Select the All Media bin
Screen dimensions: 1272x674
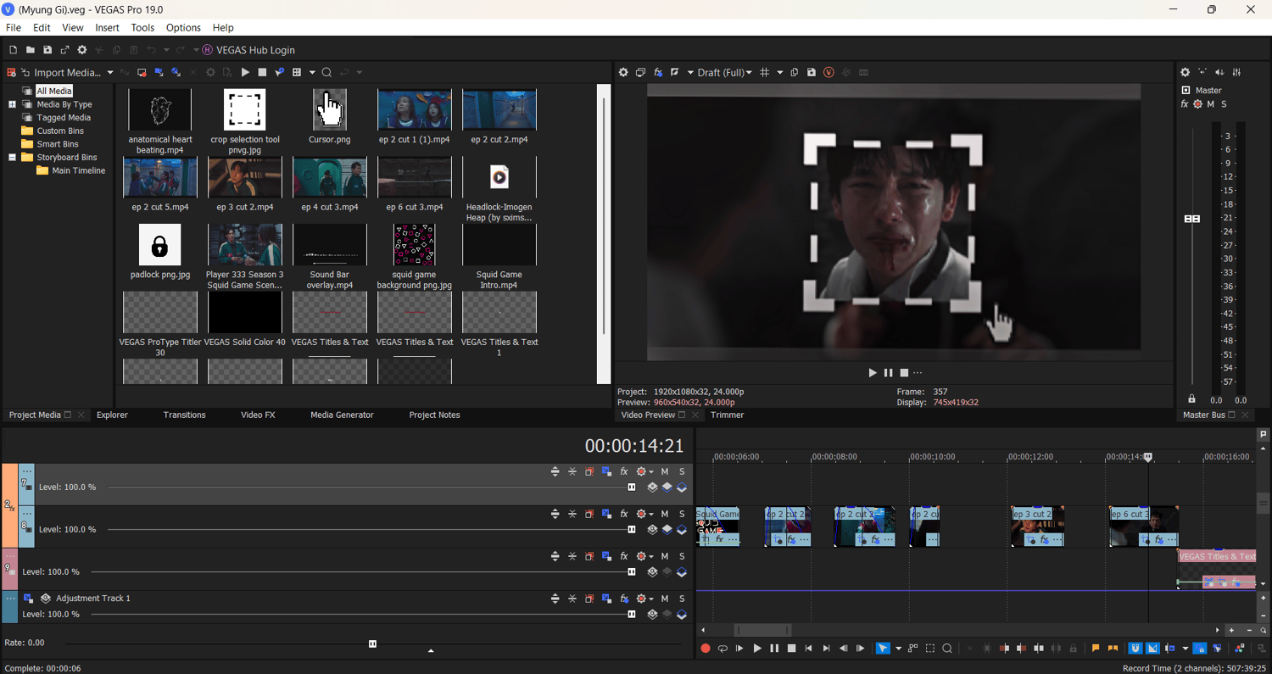click(54, 91)
